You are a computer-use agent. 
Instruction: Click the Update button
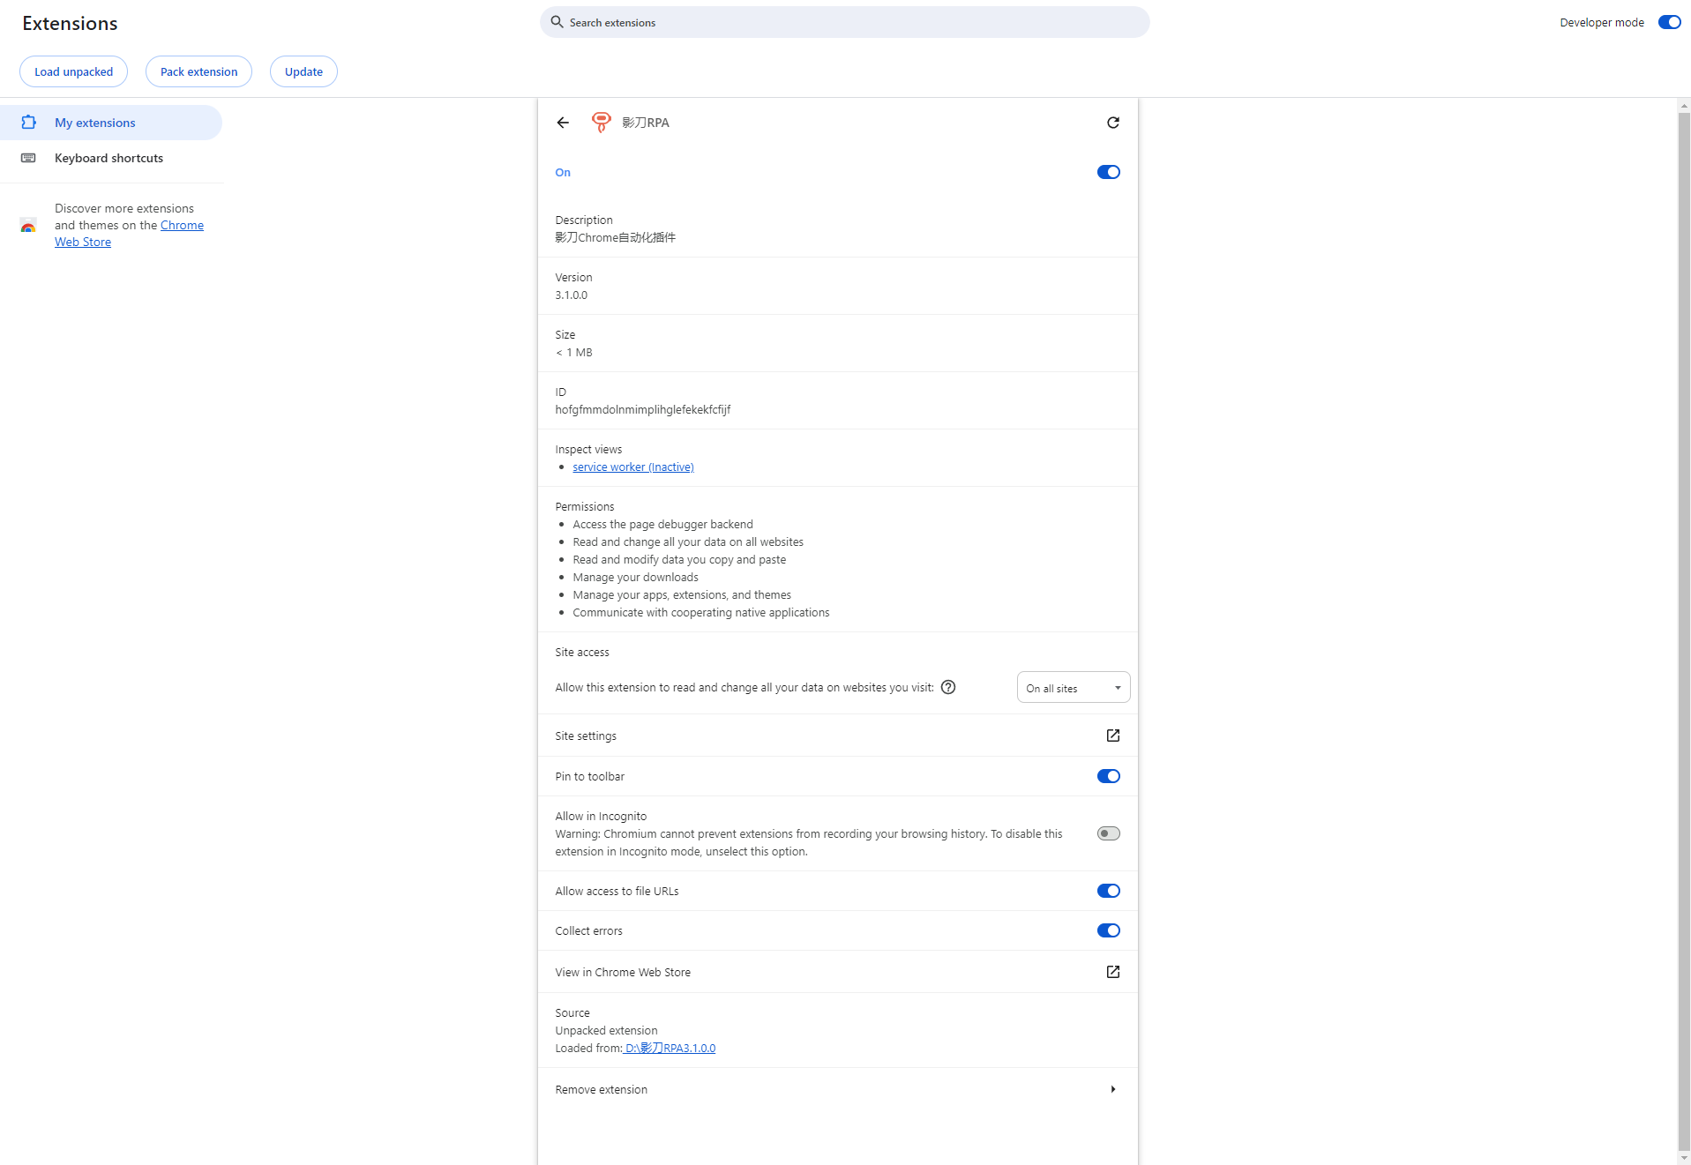pos(303,71)
